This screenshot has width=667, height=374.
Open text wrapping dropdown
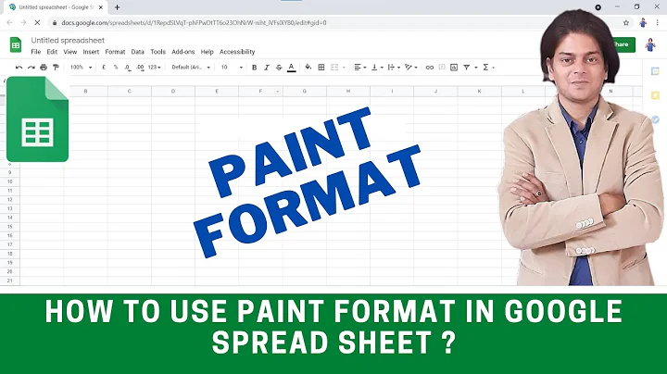coord(395,68)
